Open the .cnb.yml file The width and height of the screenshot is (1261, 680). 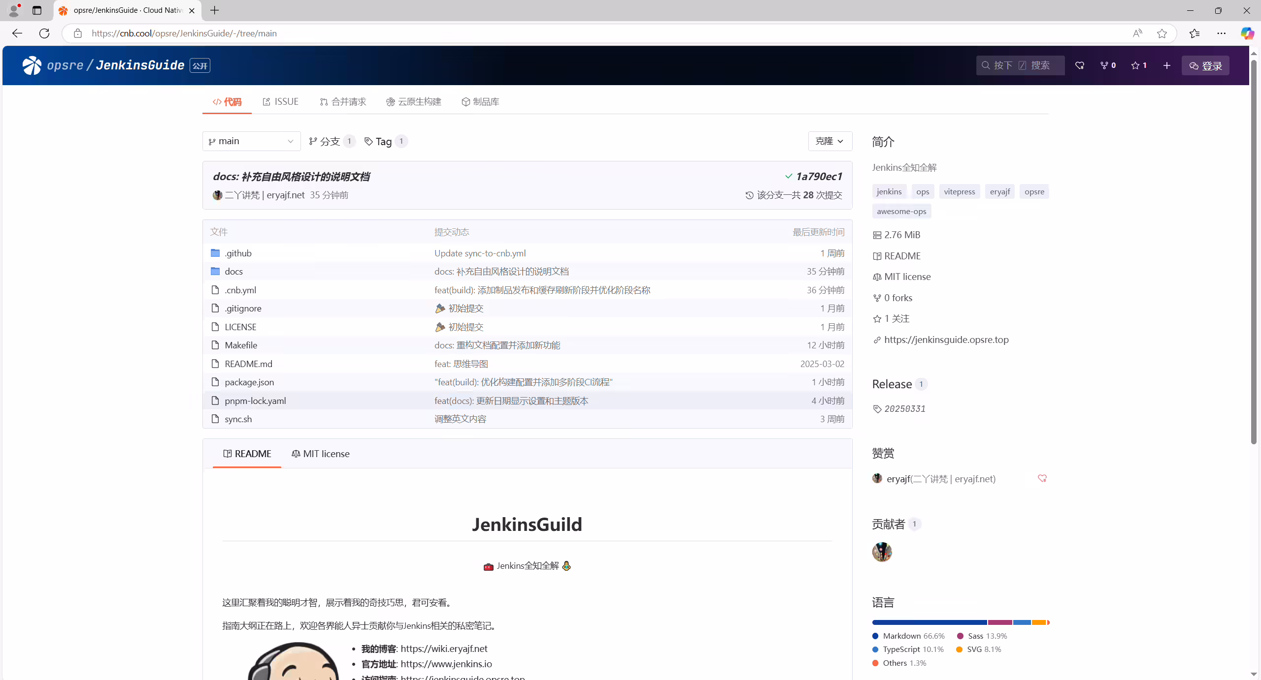[x=240, y=290]
